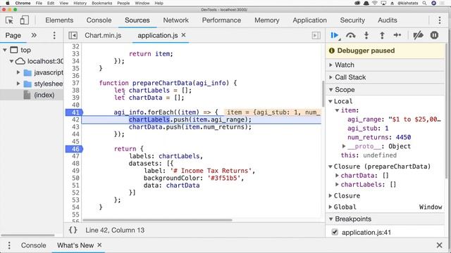Click the Apple menu icon

(x=8, y=3)
